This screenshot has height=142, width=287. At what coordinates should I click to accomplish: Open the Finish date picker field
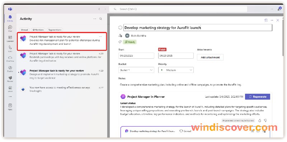(176, 56)
